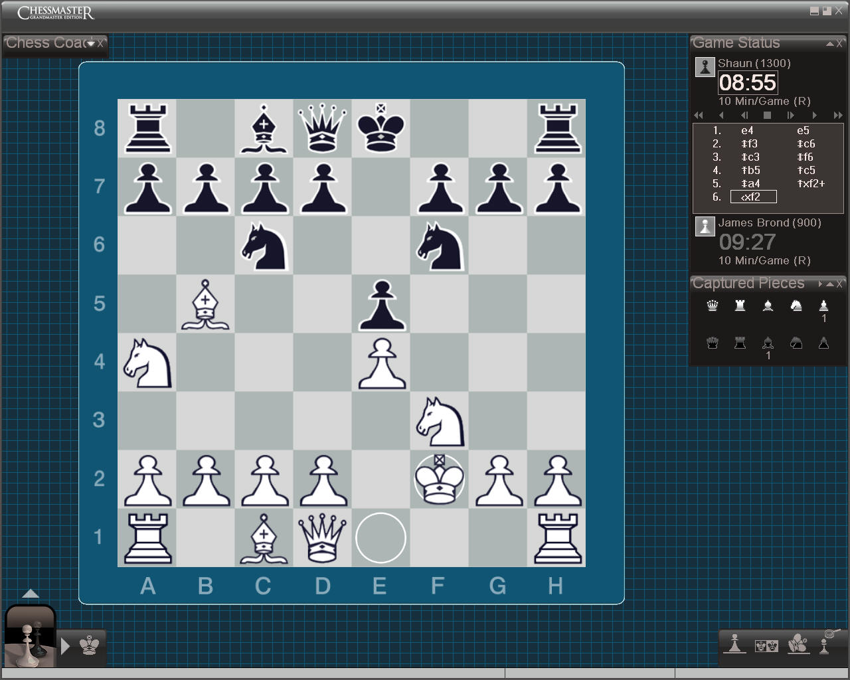Step back one move in the game

point(721,116)
